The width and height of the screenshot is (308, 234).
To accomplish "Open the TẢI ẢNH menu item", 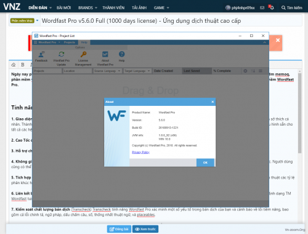I will coord(139,8).
